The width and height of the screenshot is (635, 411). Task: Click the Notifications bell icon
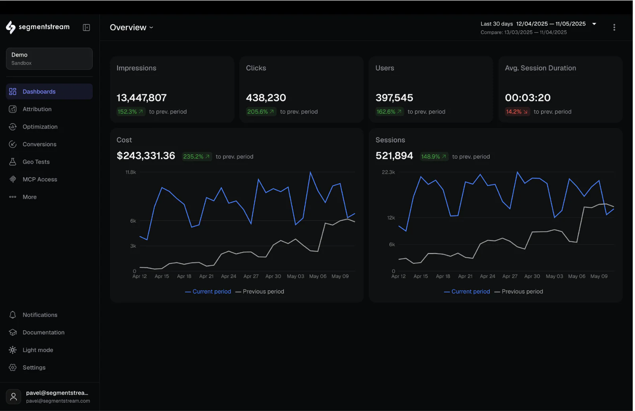pos(13,315)
